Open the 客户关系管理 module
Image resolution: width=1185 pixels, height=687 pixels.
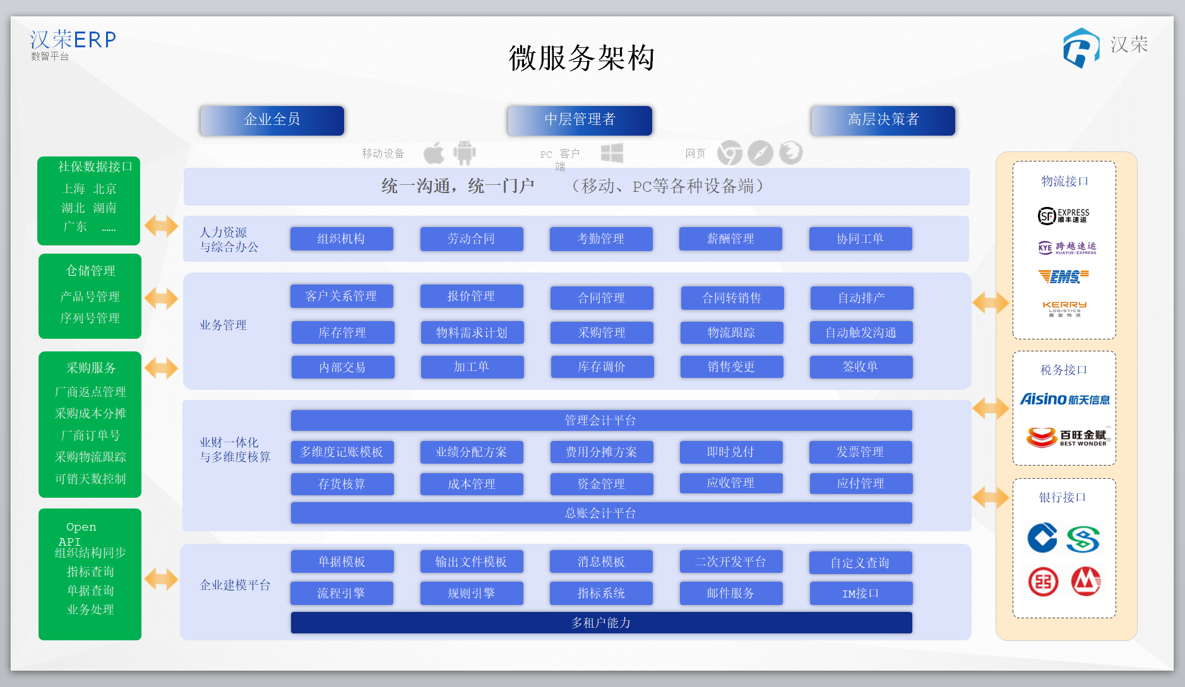click(x=342, y=297)
